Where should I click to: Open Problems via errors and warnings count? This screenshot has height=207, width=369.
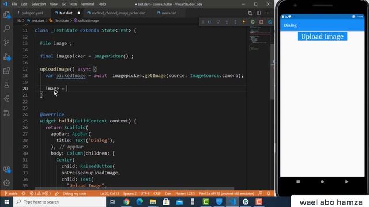pos(40,194)
